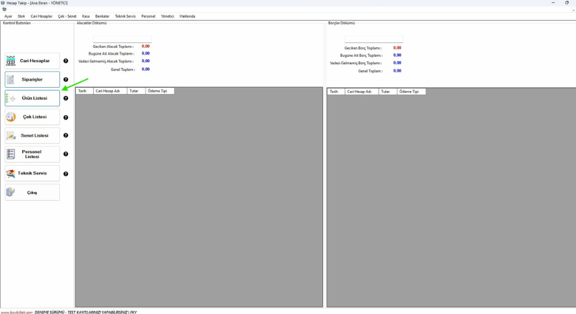Click help icon next to Personel Listesi
The width and height of the screenshot is (576, 314).
coord(66,154)
